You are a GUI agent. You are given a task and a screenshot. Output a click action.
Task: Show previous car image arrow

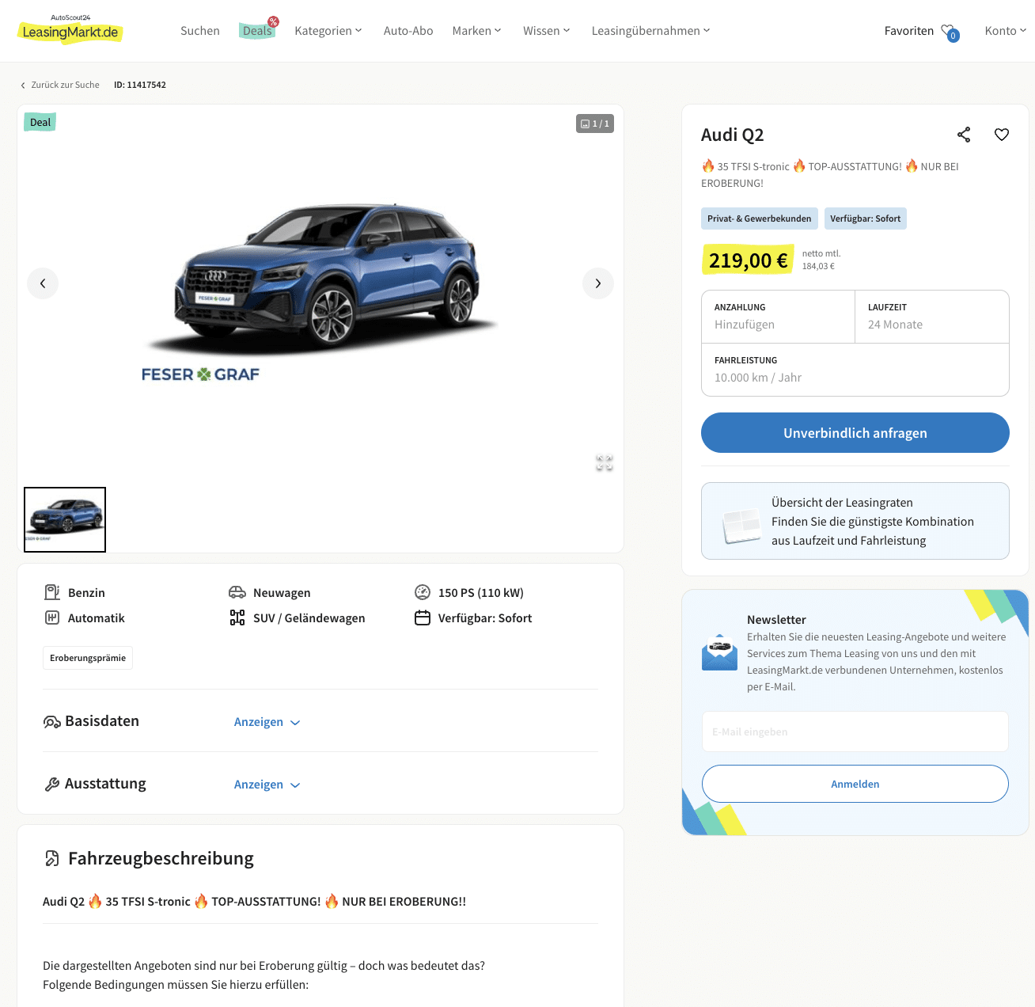click(43, 283)
